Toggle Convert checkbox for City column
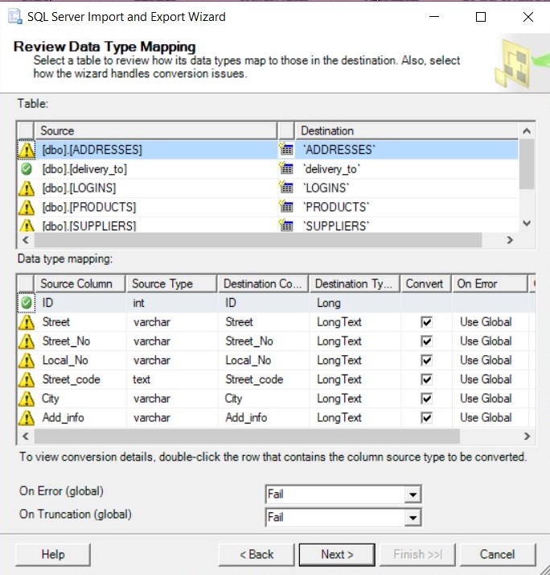 coord(426,399)
